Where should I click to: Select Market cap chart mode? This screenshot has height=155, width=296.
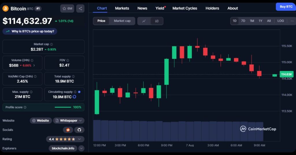point(122,21)
